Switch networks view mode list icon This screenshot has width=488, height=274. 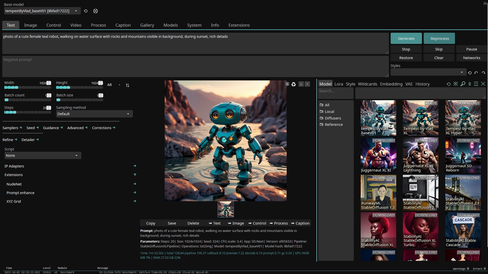pyautogui.click(x=476, y=84)
